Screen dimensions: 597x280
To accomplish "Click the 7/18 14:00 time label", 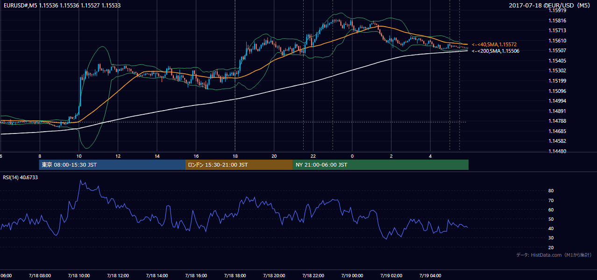I will (157, 275).
